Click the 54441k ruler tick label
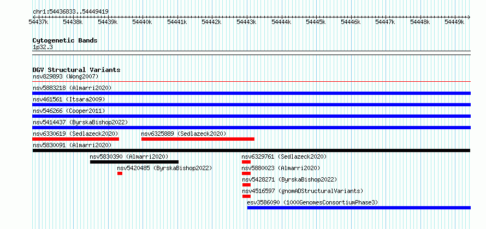The image size is (486, 229). (177, 22)
